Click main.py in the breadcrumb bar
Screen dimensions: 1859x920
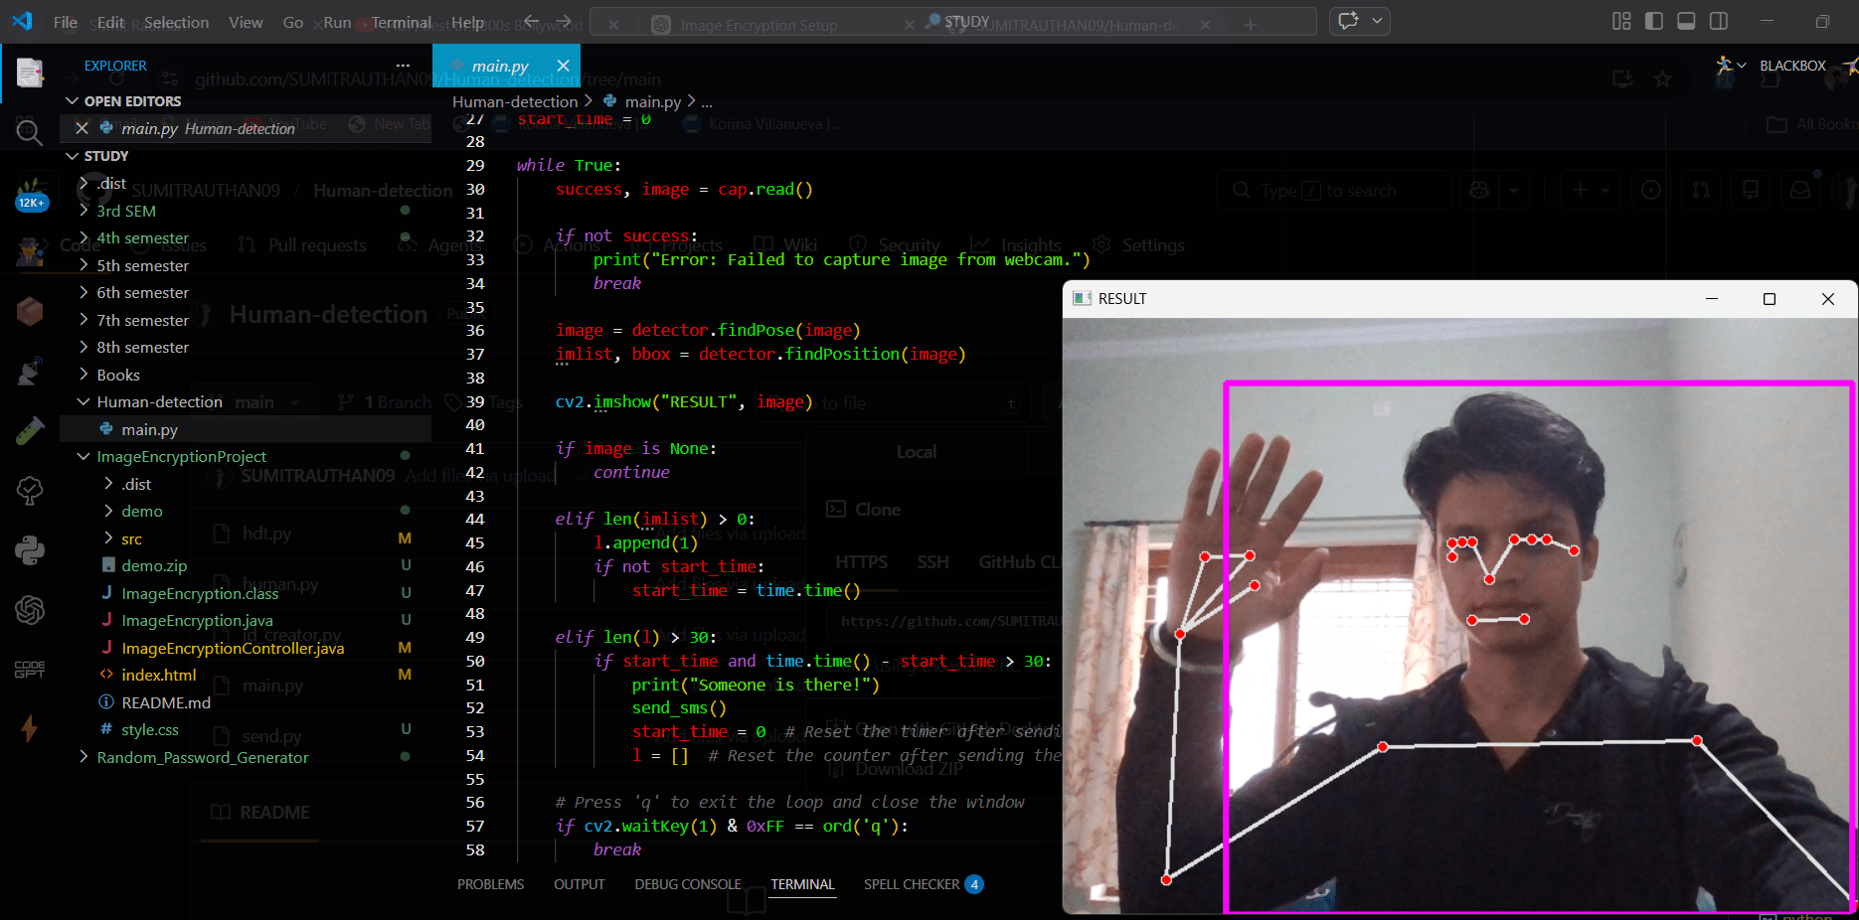point(651,100)
